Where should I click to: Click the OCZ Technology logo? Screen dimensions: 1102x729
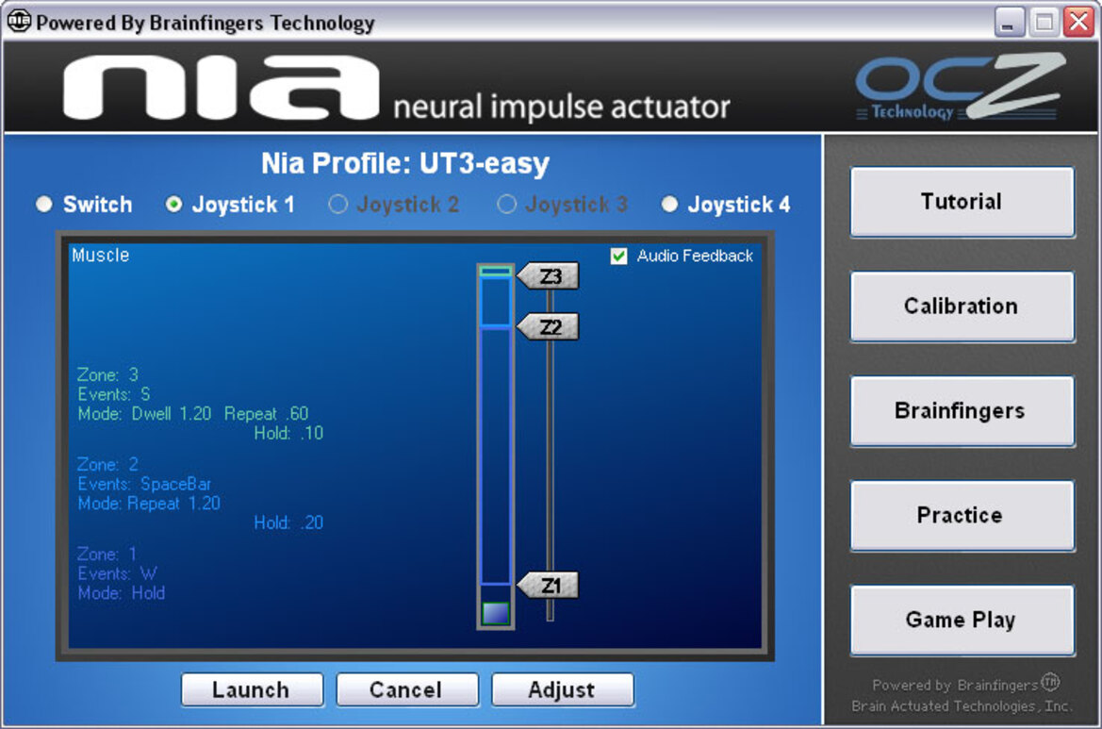(960, 87)
